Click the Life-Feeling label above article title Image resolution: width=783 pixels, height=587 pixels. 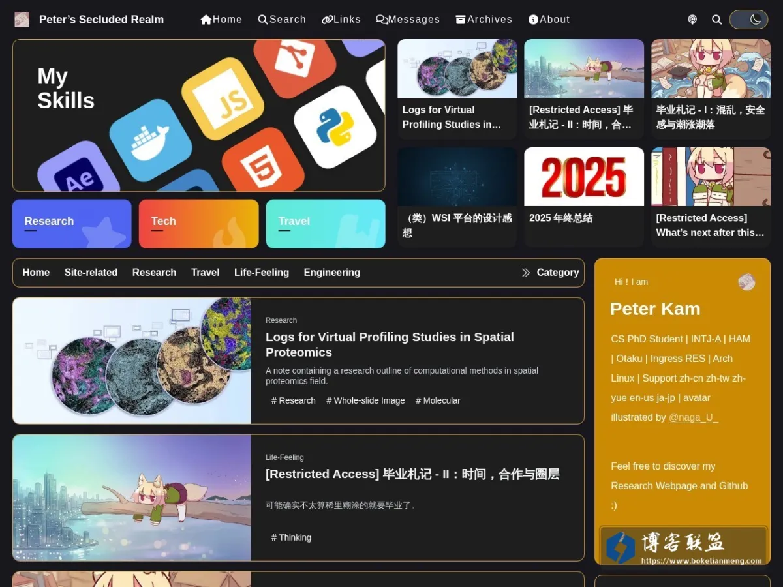tap(284, 457)
